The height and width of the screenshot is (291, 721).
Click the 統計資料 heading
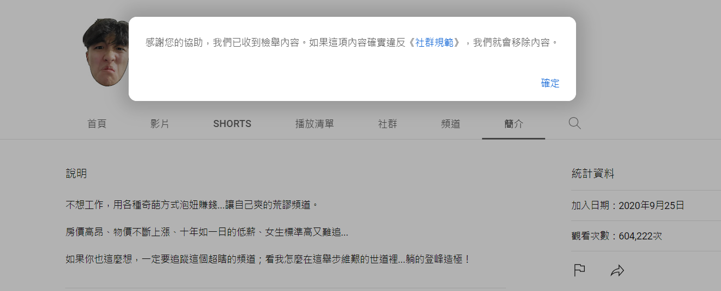pyautogui.click(x=593, y=174)
